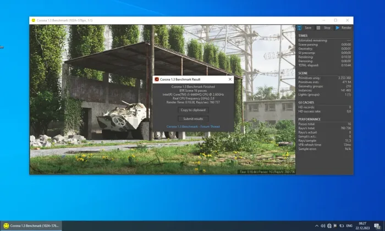The height and width of the screenshot is (231, 385).
Task: Start rendering with the Render button
Action: pos(344,28)
